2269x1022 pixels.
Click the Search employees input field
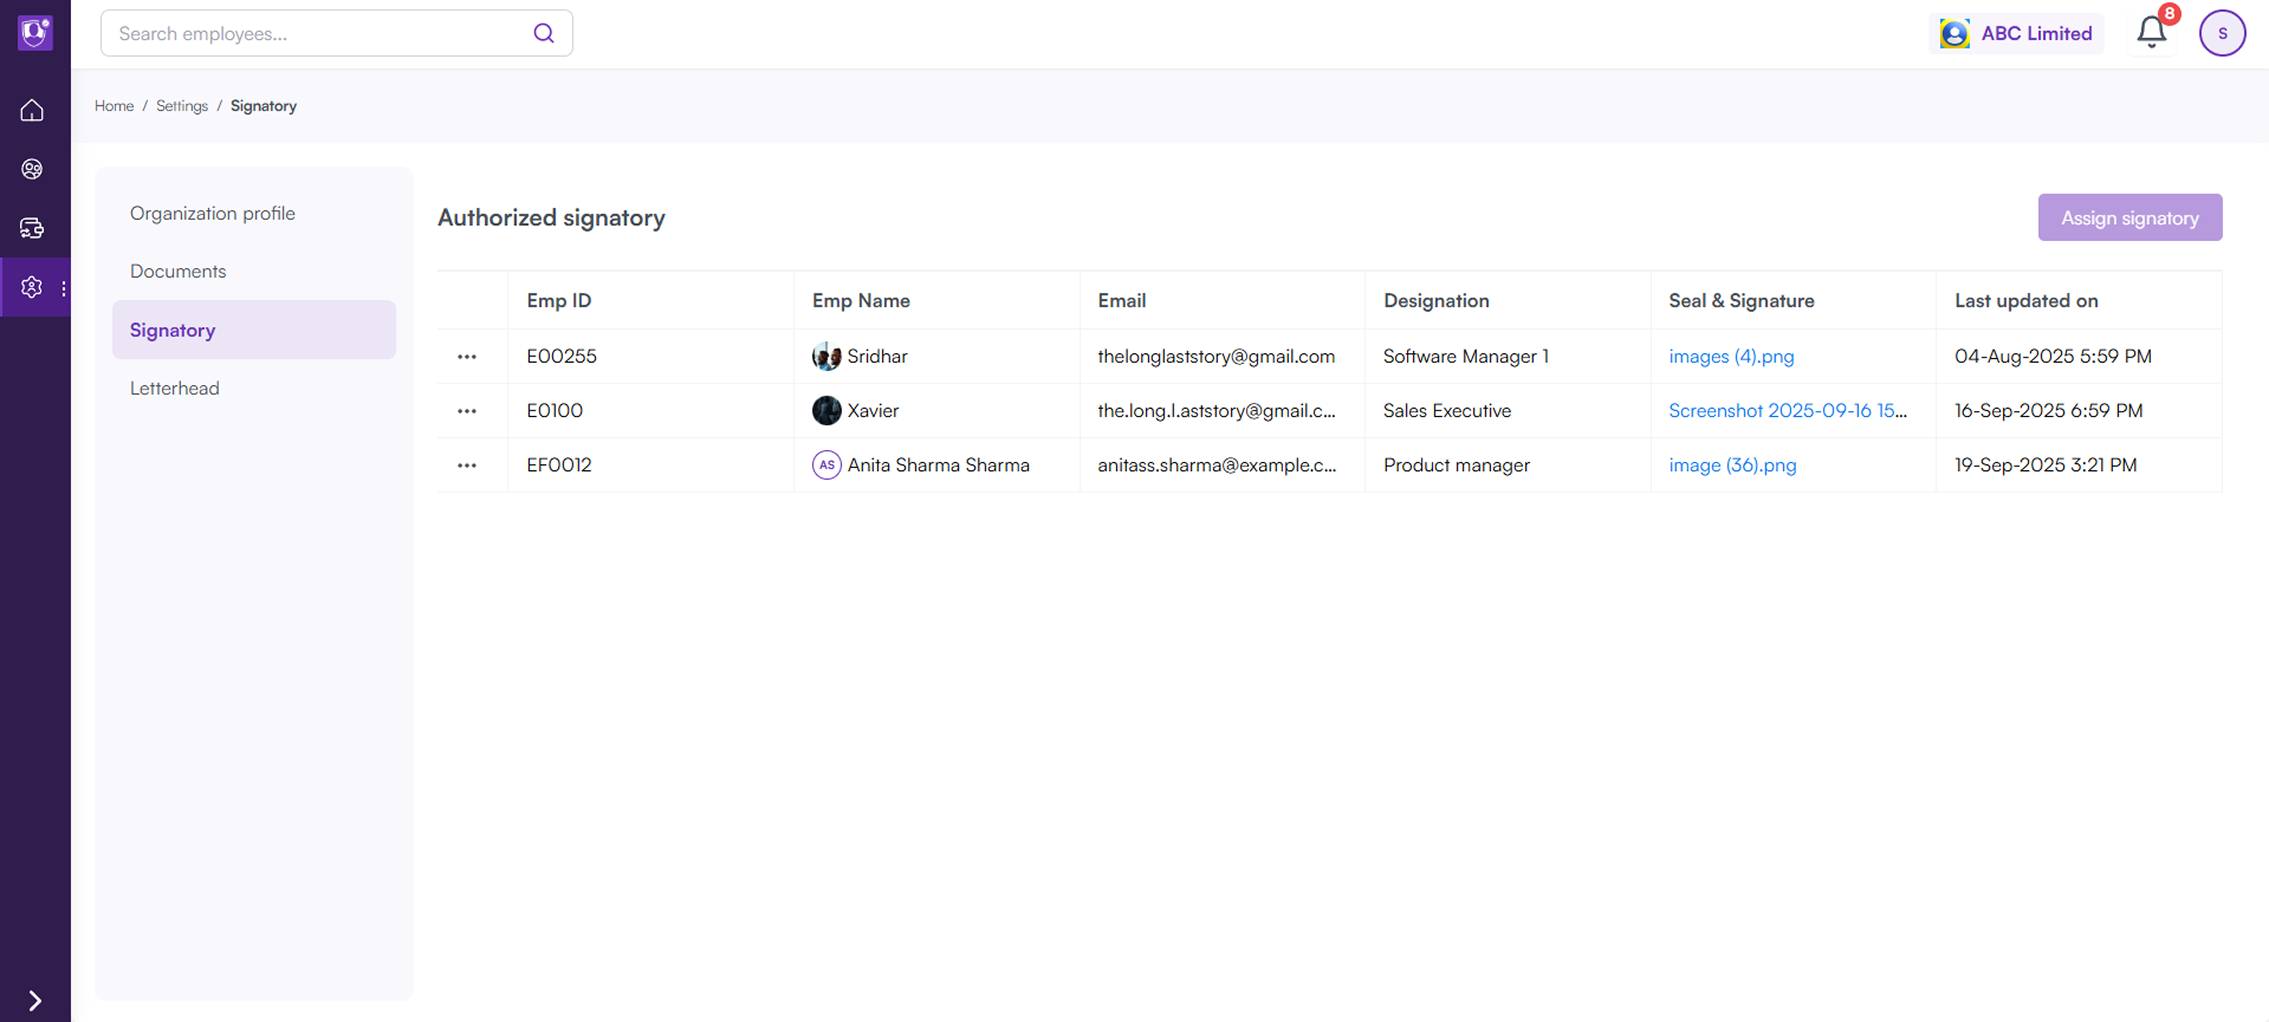(x=308, y=33)
